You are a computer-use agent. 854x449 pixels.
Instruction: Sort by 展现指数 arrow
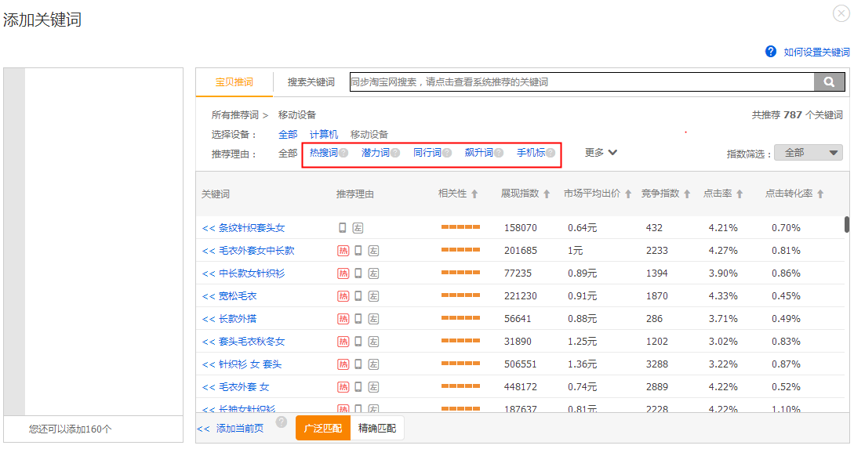547,194
